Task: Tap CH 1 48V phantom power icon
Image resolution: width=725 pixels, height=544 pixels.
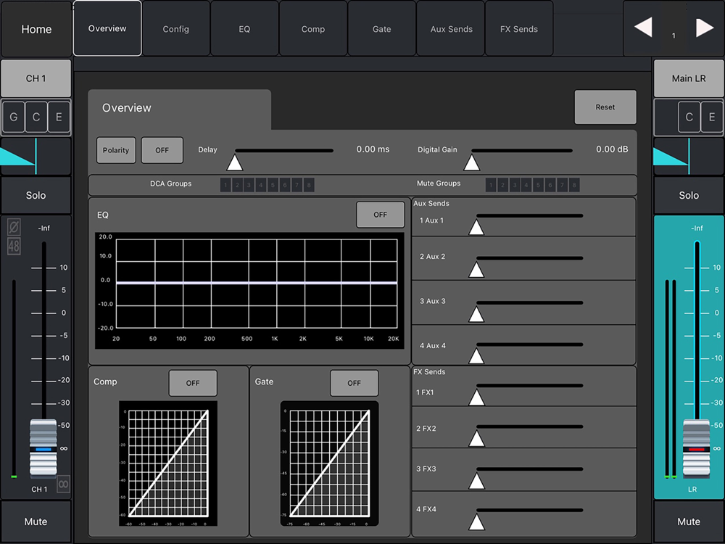Action: click(14, 246)
